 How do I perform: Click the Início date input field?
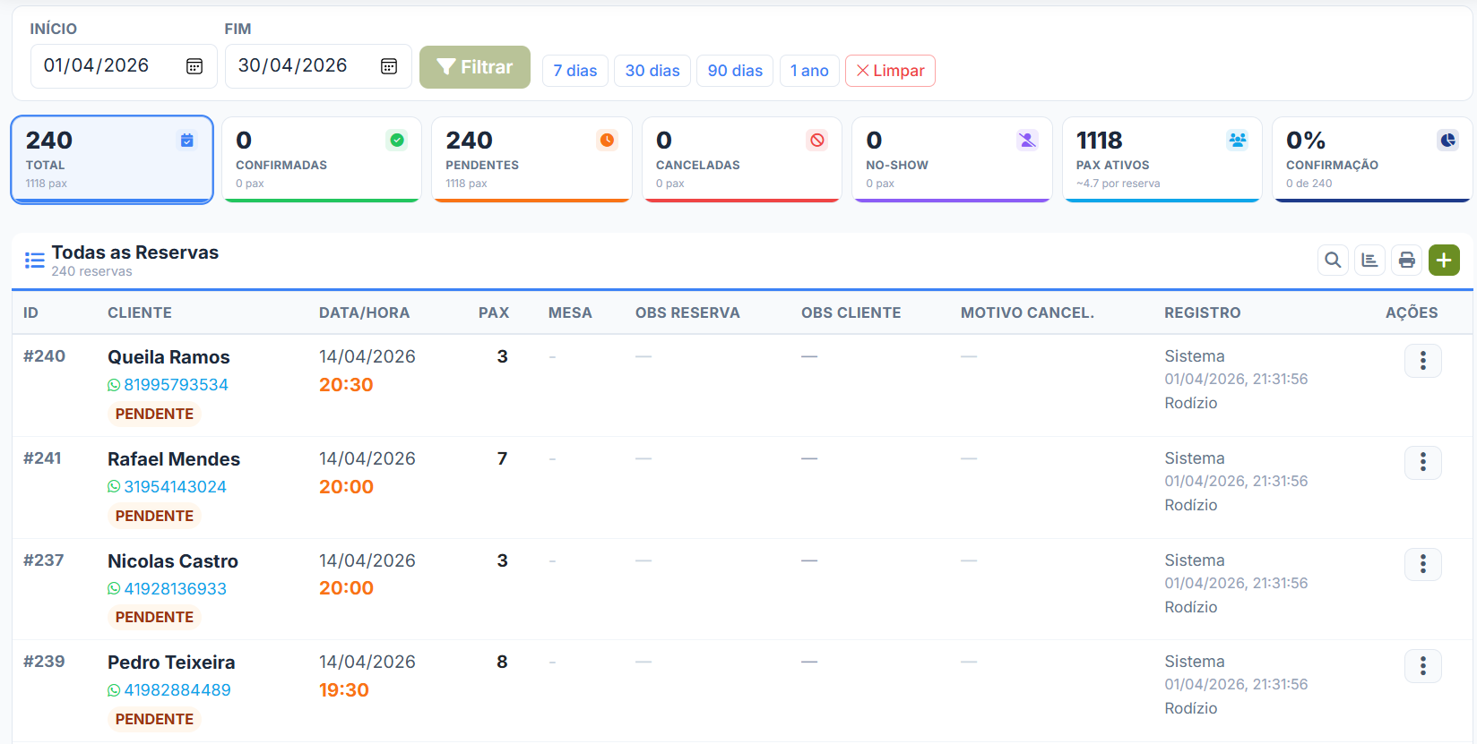(108, 66)
